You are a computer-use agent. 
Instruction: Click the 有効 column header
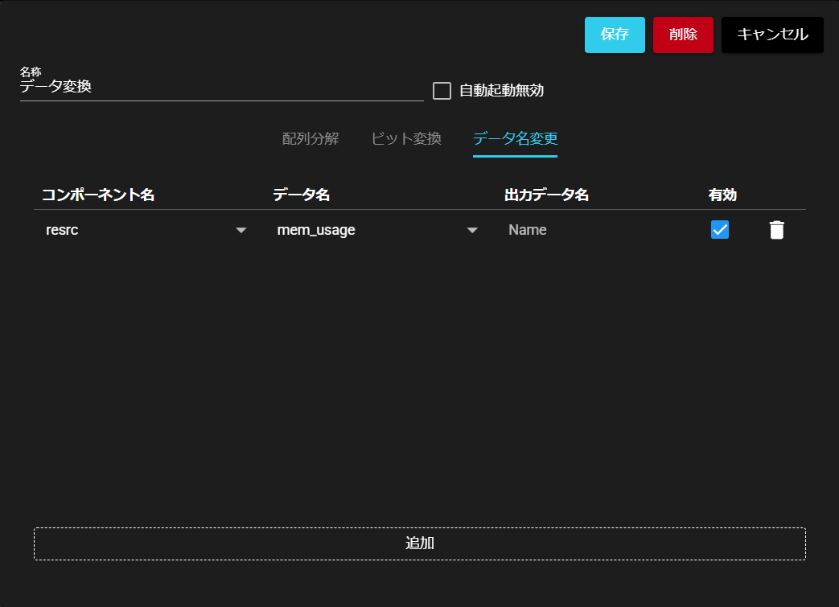point(722,195)
